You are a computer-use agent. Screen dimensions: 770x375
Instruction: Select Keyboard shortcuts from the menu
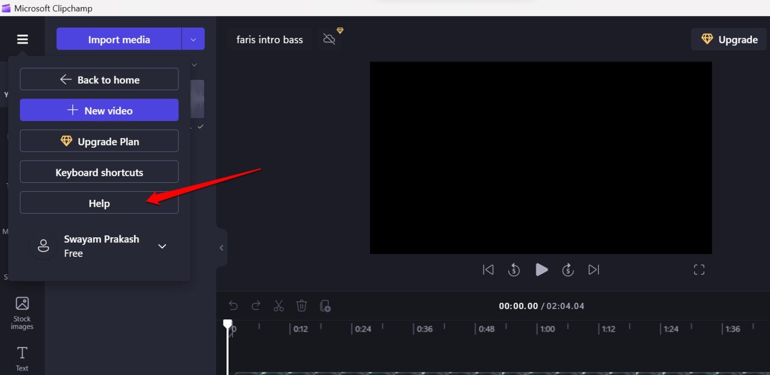coord(99,172)
